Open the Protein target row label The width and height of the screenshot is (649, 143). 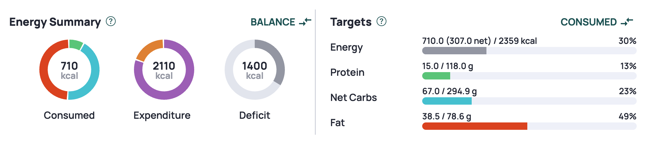tap(347, 72)
